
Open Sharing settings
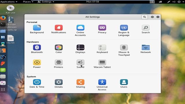tap(80, 83)
